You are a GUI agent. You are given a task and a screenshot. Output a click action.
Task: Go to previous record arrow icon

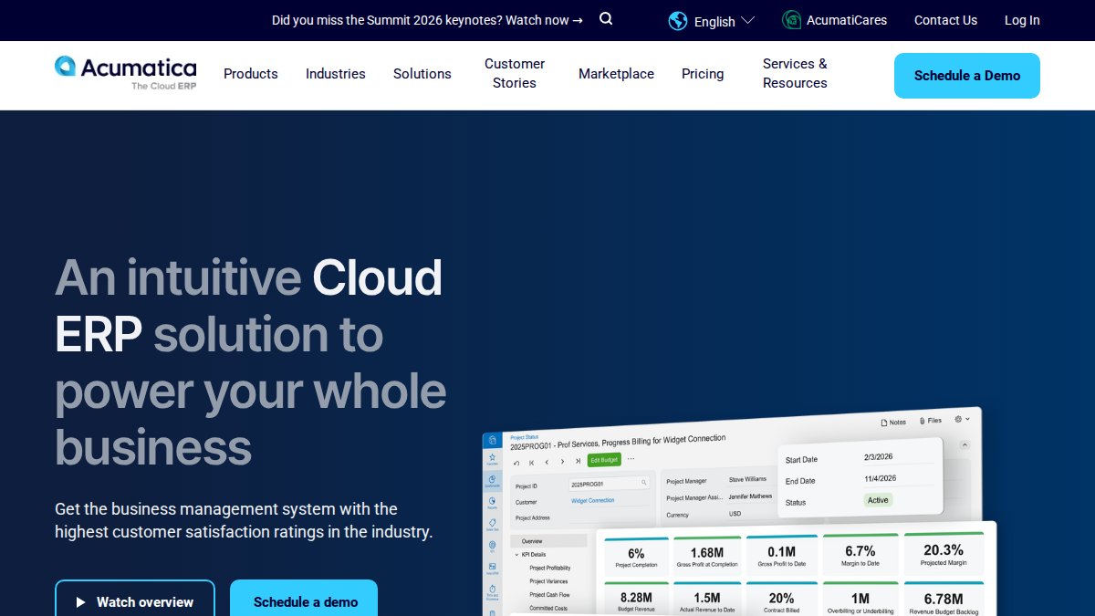point(547,462)
